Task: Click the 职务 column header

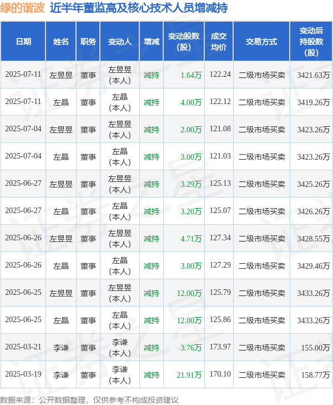Action: tap(88, 42)
